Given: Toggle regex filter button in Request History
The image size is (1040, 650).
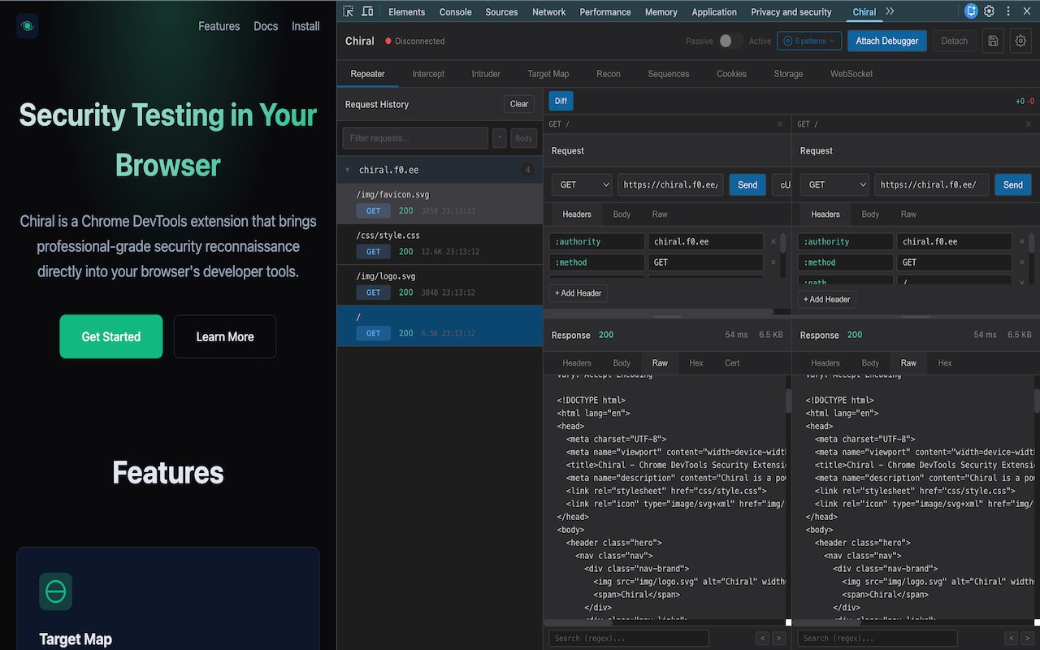Looking at the screenshot, I should coord(500,138).
